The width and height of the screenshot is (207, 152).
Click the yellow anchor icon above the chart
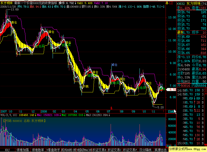coord(167,3)
